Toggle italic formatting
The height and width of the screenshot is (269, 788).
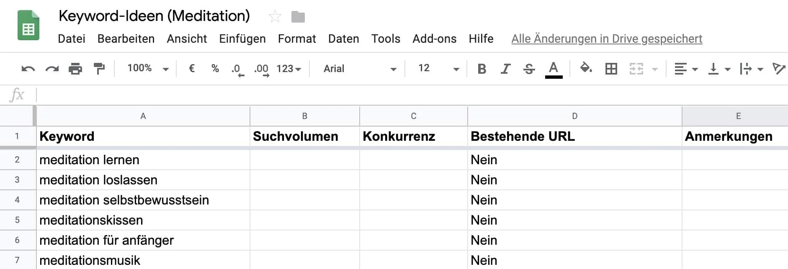(505, 68)
